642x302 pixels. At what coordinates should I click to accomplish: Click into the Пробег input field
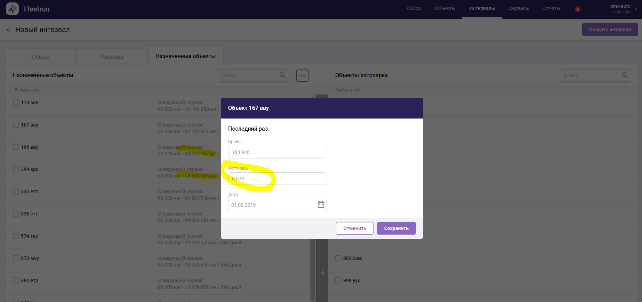(277, 152)
